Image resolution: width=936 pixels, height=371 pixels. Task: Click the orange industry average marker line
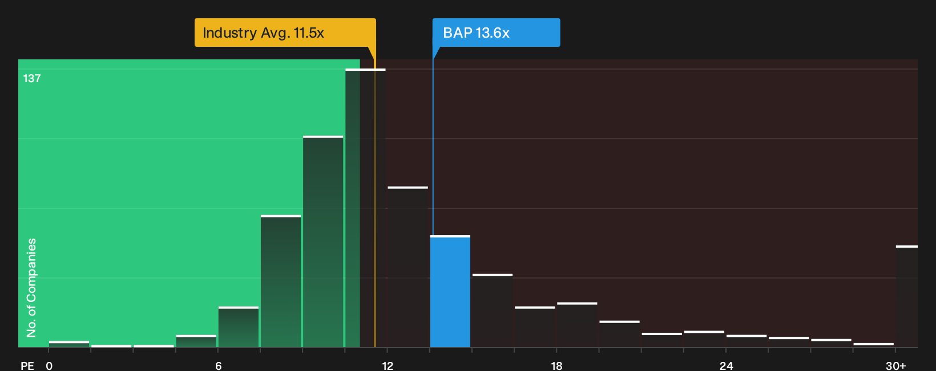pos(375,197)
